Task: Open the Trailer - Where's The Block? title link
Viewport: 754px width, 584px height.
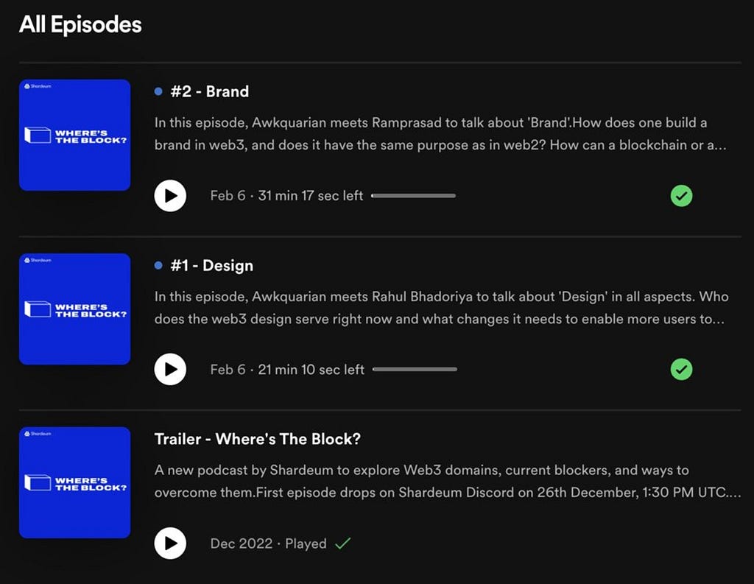Action: click(257, 439)
